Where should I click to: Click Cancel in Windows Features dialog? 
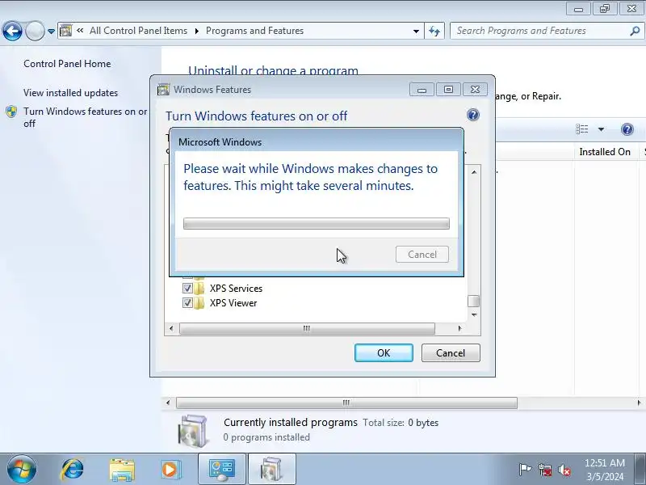(451, 353)
